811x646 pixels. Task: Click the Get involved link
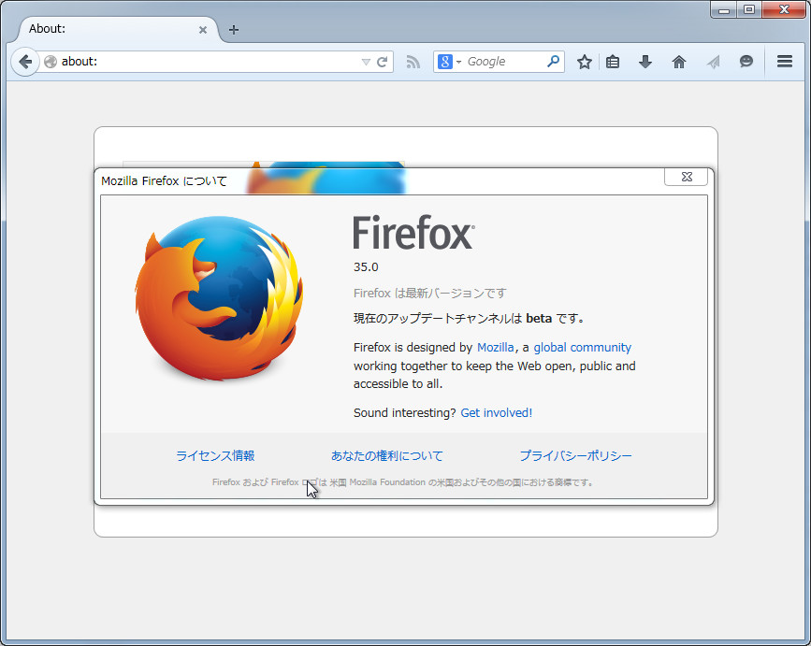[x=496, y=412]
